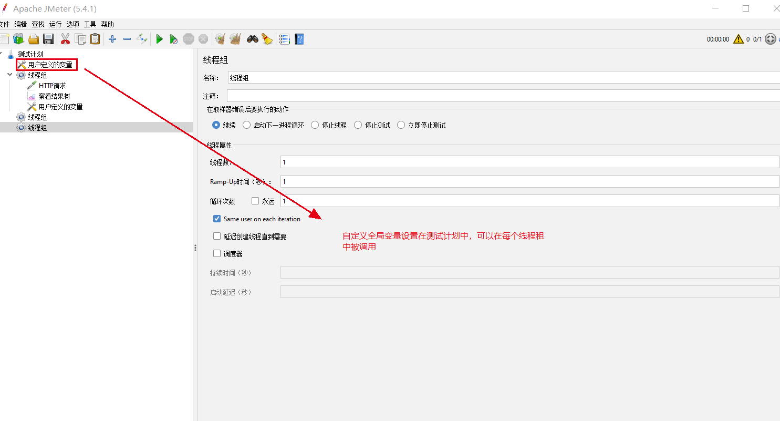Clear results with the single broom icon

(x=220, y=39)
